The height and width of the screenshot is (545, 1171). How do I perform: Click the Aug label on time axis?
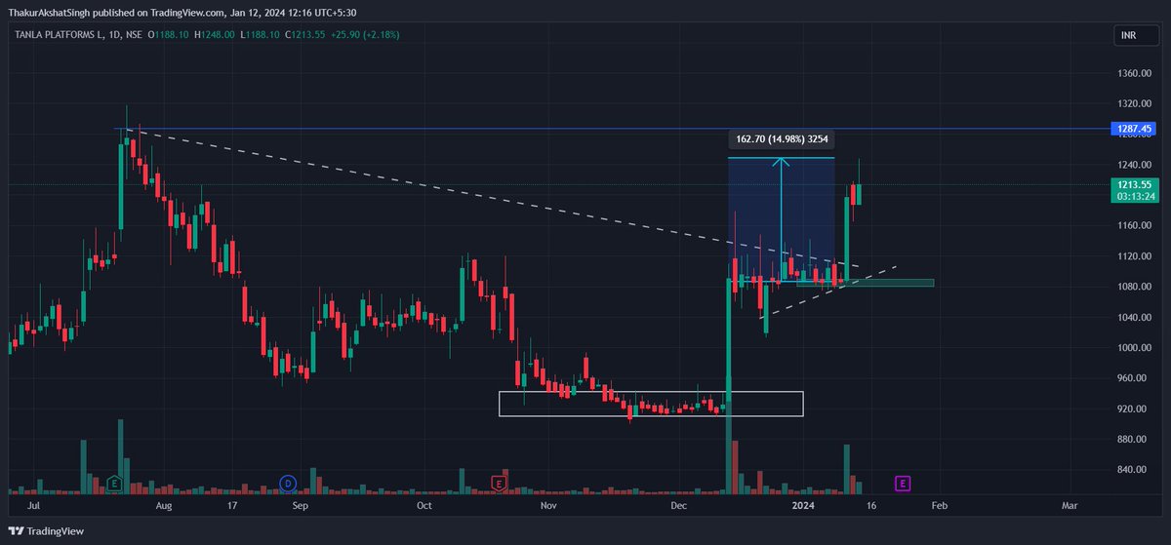coord(164,506)
